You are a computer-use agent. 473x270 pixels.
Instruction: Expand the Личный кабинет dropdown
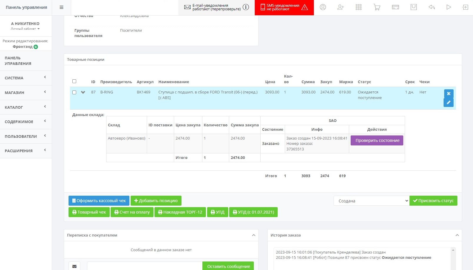tap(25, 29)
